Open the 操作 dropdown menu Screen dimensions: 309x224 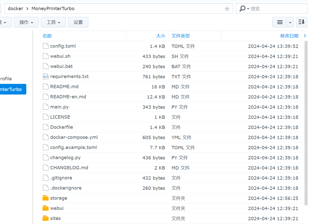tap(26, 22)
